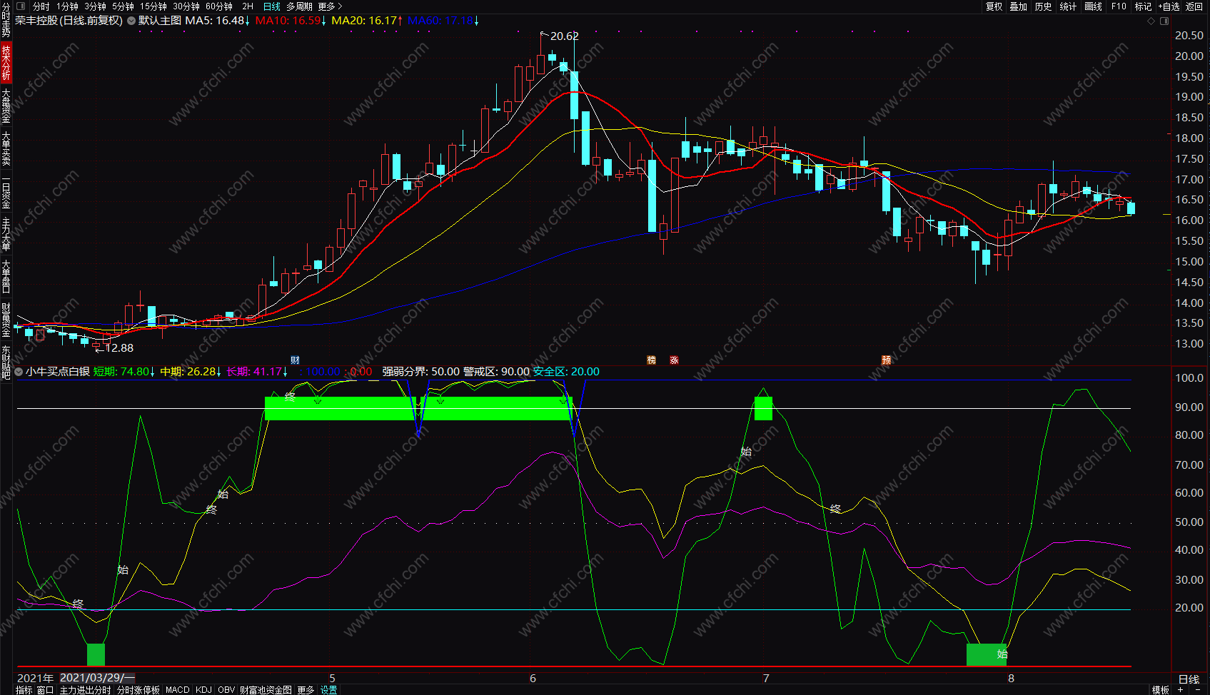This screenshot has width=1210, height=695.
Task: Activate 画线 drawing tools
Action: coord(1093,6)
